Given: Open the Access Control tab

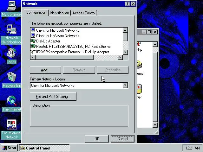Looking at the screenshot, I should tap(84, 13).
